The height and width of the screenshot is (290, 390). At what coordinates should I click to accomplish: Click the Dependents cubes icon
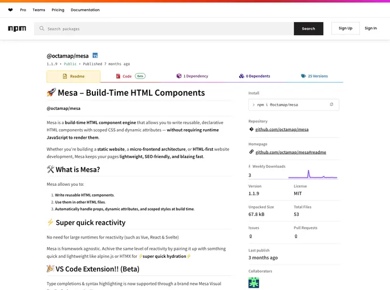(x=241, y=76)
